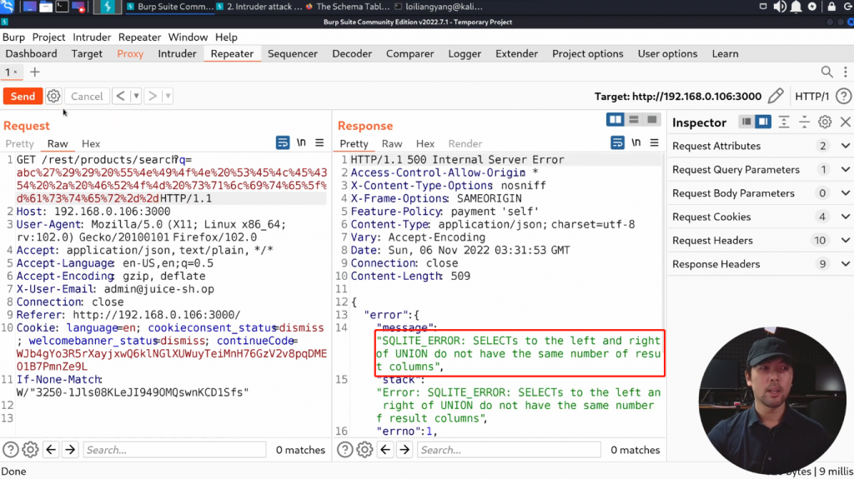854x479 pixels.
Task: Switch to side-by-side request/response layout
Action: click(615, 121)
